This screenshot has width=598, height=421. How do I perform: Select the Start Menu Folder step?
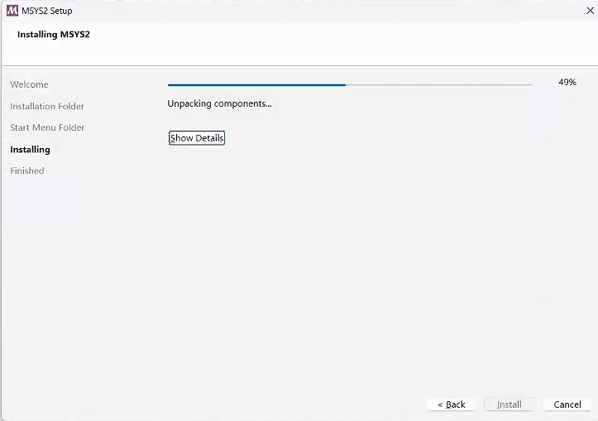tap(47, 127)
